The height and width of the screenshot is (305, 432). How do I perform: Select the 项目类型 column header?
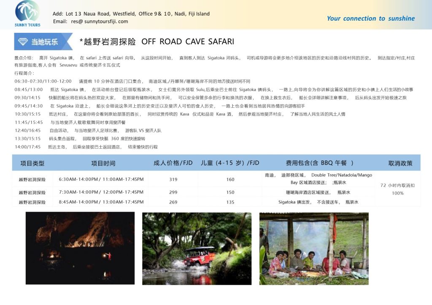[32, 163]
